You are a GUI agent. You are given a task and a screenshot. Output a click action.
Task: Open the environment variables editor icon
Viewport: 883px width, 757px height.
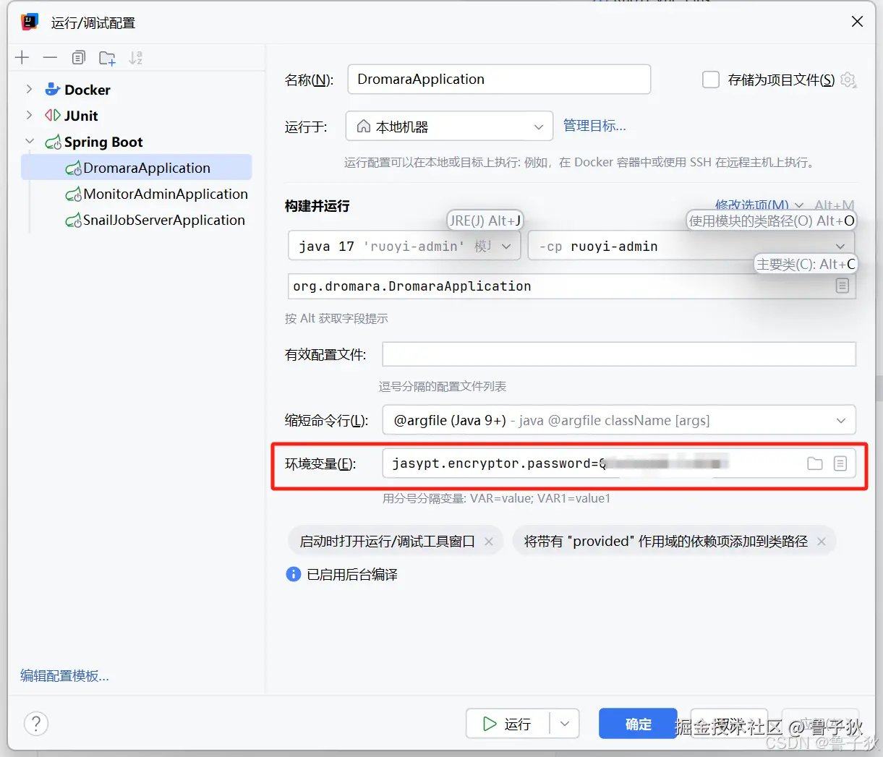(x=840, y=463)
